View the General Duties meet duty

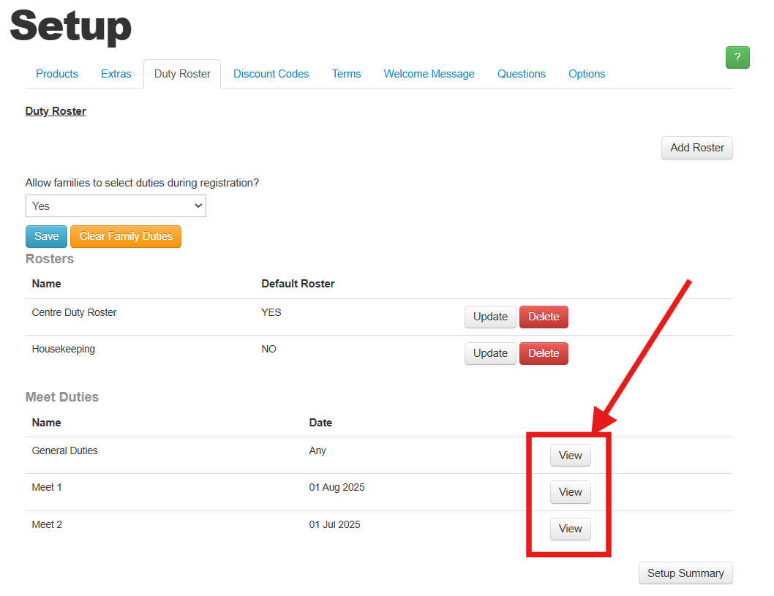[x=570, y=455]
